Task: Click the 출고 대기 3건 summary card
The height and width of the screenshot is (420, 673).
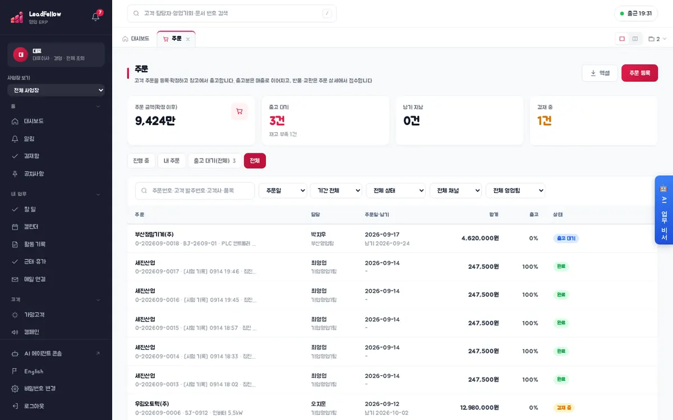Action: [325, 120]
